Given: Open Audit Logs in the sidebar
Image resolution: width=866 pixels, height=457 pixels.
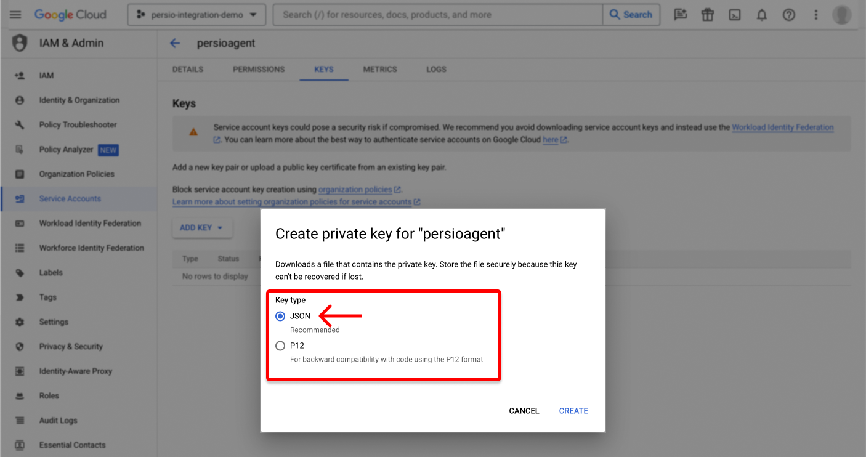Looking at the screenshot, I should click(58, 421).
